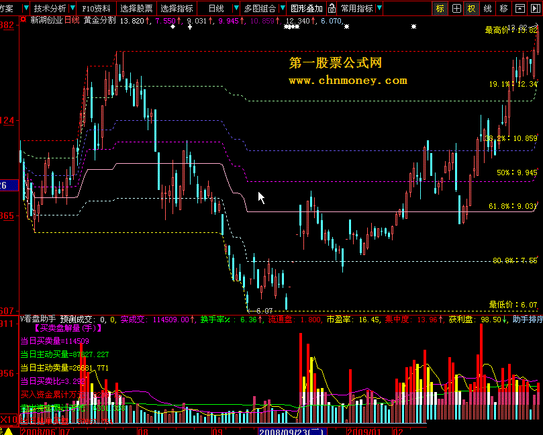The height and width of the screenshot is (435, 543).
Task: Open the 多图组合 menu
Action: 260,8
